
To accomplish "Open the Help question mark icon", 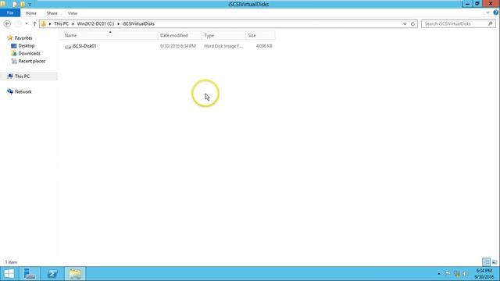I will point(496,12).
